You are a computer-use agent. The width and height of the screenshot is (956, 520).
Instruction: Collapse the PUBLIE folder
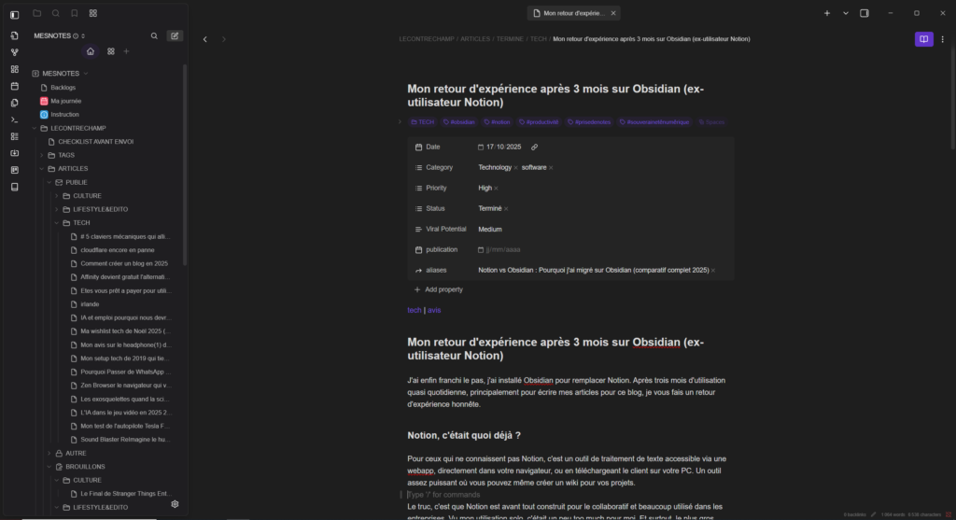[x=49, y=182]
